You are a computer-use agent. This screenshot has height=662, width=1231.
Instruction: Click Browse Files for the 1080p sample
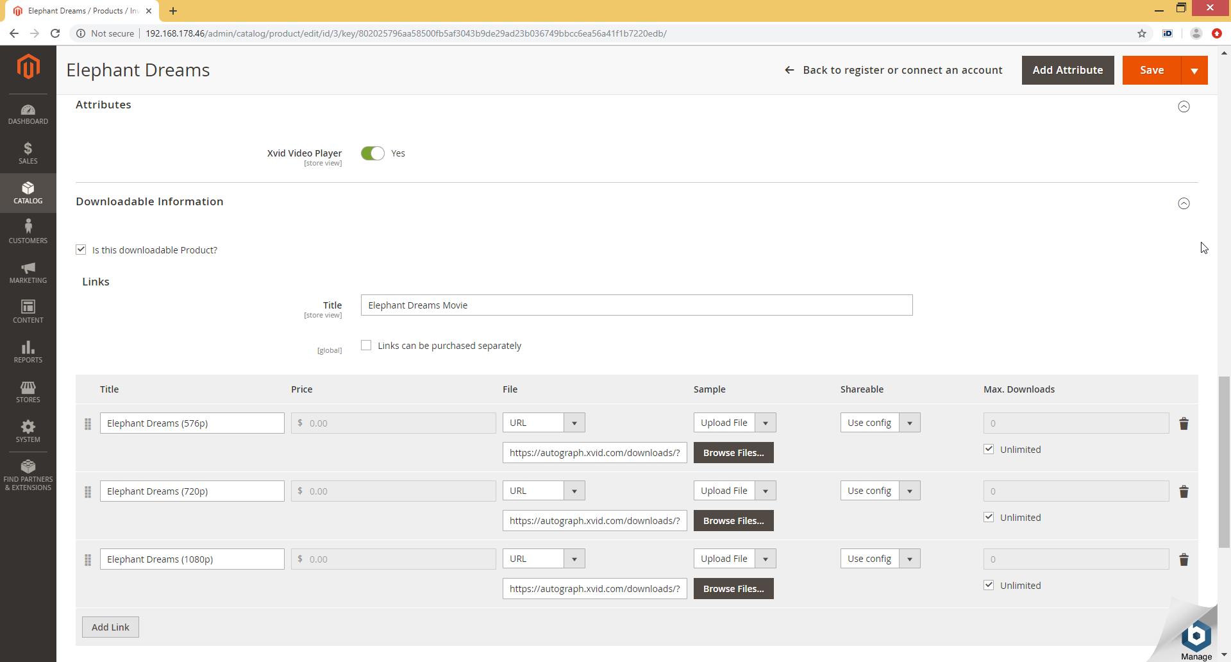tap(733, 589)
